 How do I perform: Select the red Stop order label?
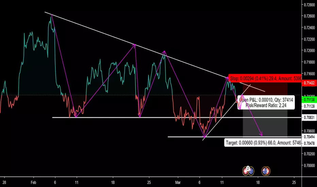click(x=265, y=79)
